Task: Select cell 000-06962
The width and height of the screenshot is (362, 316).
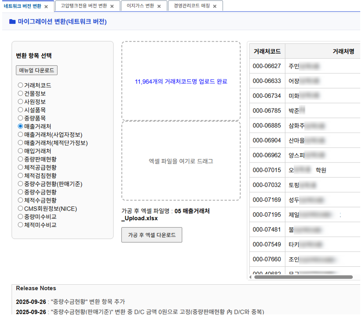Action: point(267,155)
